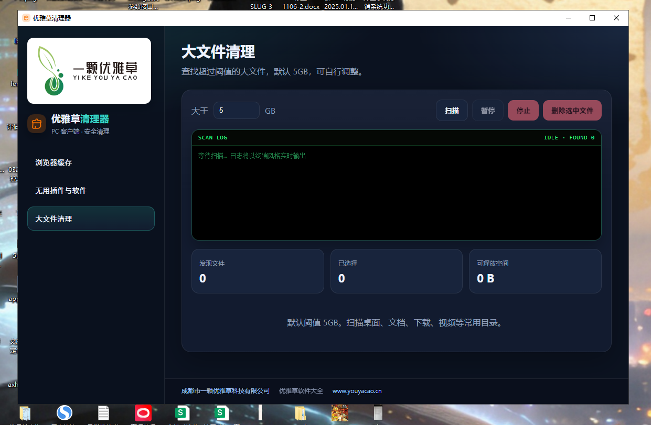651x425 pixels.
Task: Click the title bar app icon
Action: (x=26, y=18)
